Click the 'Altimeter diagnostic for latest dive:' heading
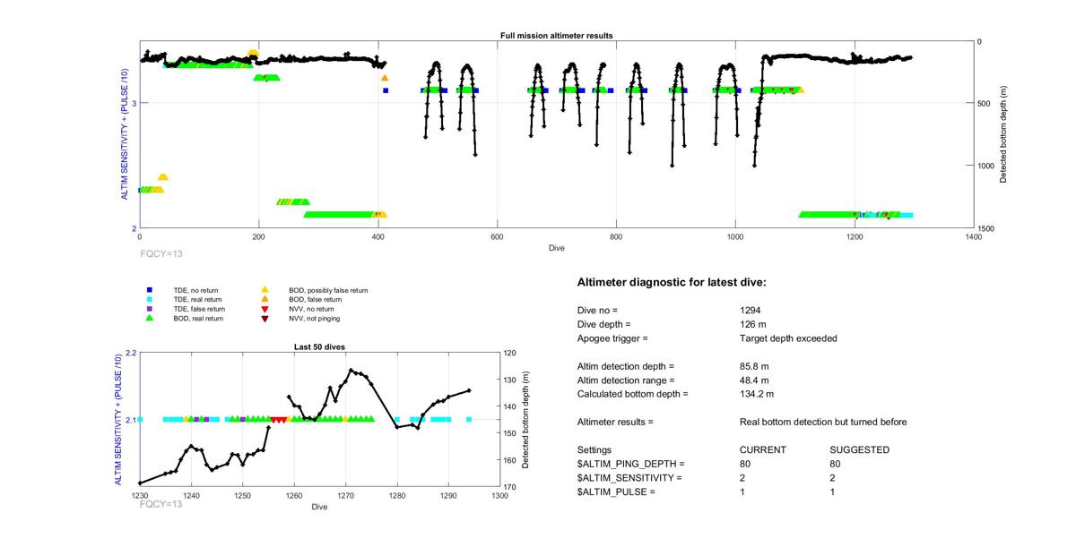Viewport: 1076px width, 547px height. 672,283
